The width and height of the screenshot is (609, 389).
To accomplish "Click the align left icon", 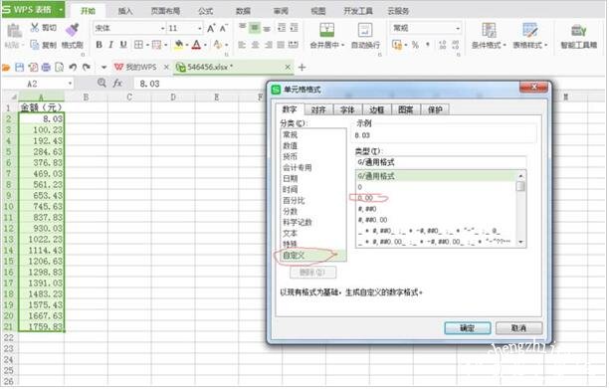I will pos(242,45).
